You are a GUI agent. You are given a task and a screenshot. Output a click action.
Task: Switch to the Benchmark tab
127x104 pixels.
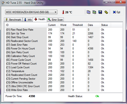click(13, 20)
